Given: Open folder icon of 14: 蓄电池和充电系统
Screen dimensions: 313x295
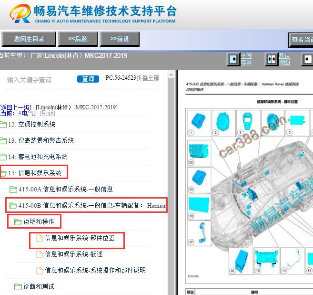Looking at the screenshot, I should point(3,157).
